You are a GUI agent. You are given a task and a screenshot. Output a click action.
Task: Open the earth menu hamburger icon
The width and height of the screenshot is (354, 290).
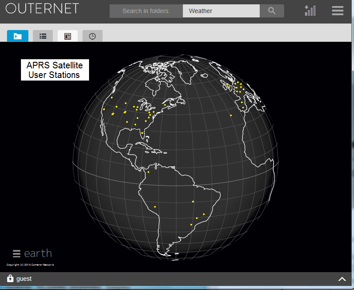(17, 253)
